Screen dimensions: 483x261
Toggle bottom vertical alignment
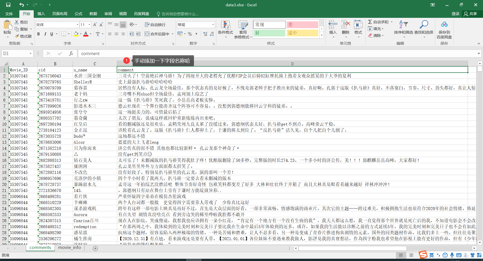coord(123,25)
